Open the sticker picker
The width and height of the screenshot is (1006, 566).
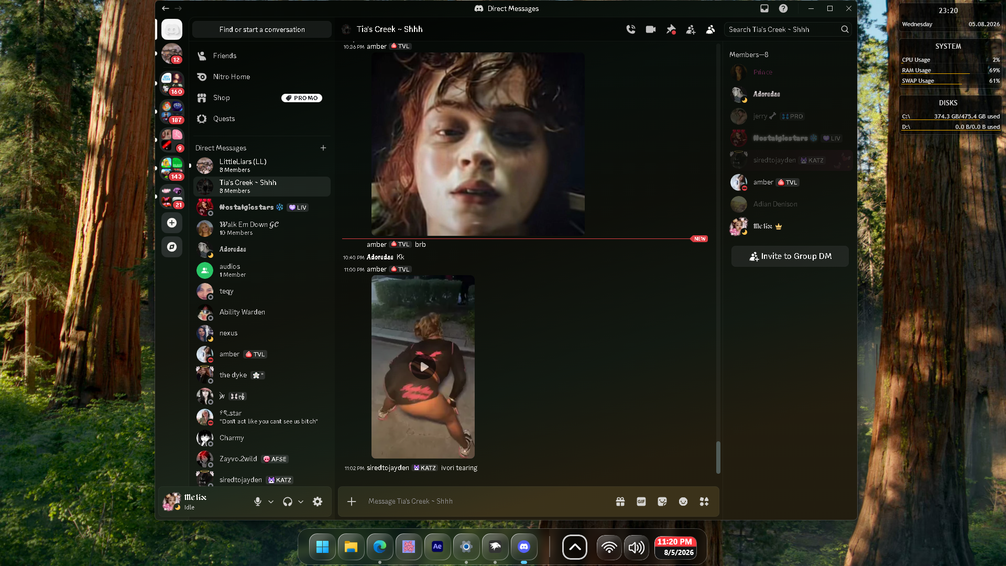point(662,502)
